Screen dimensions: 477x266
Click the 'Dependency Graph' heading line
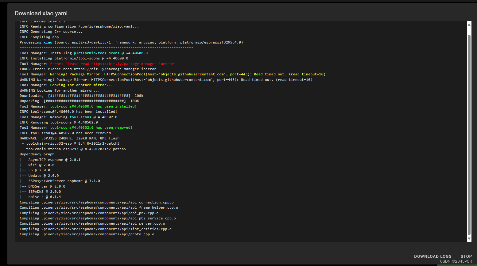(x=37, y=154)
